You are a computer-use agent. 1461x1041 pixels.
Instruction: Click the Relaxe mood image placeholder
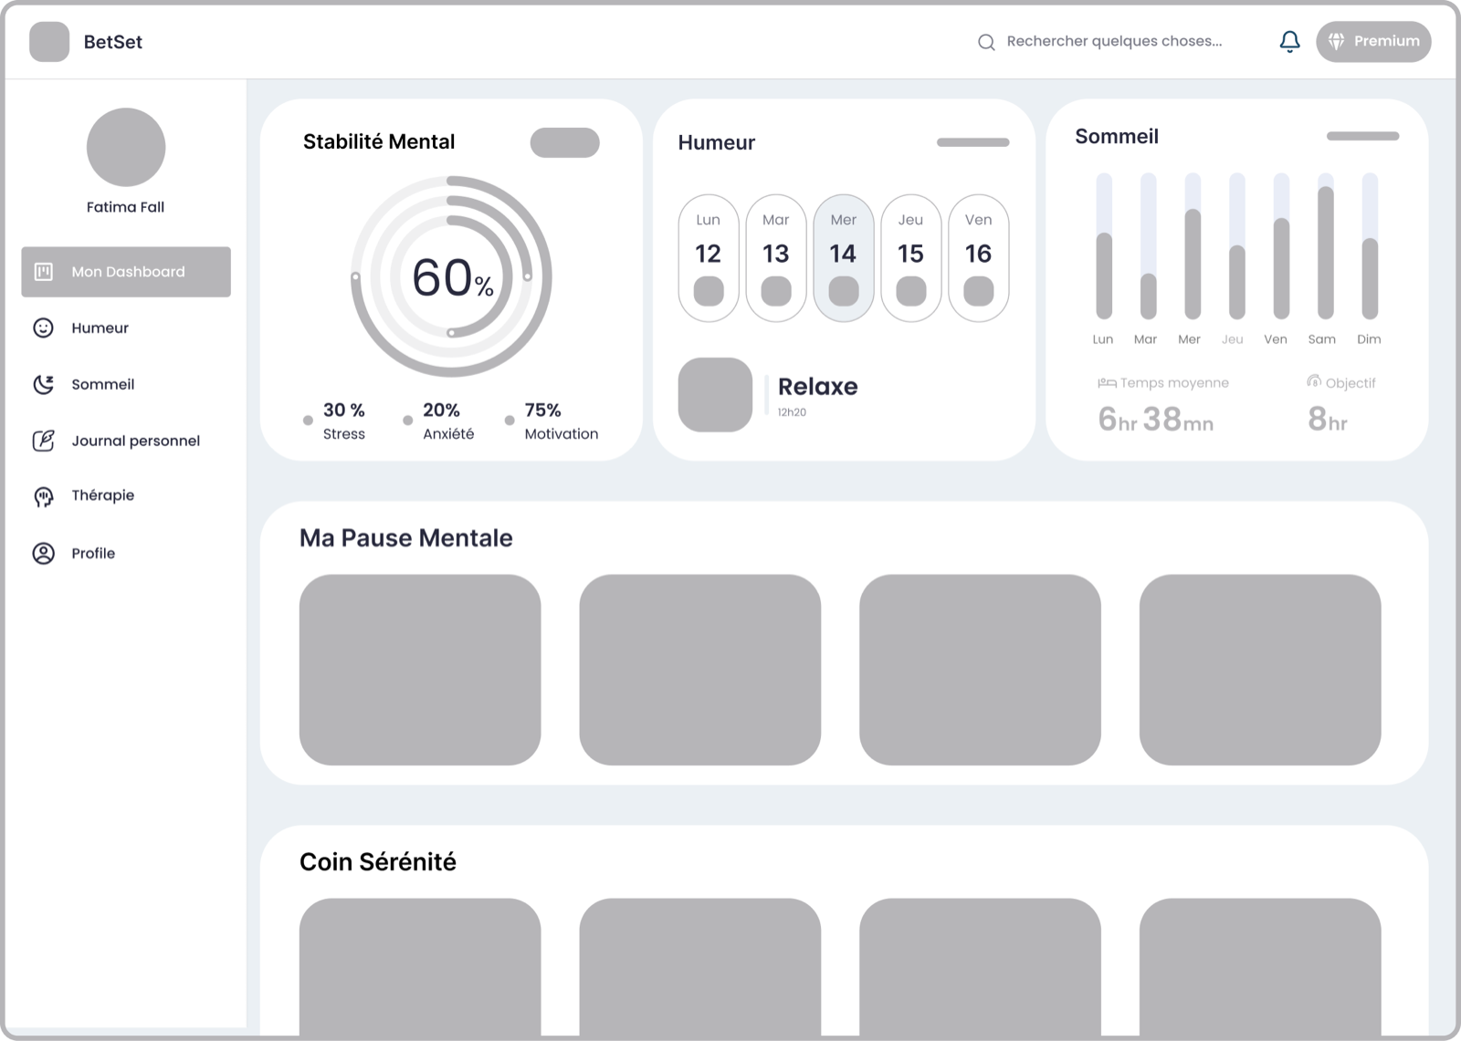point(715,394)
